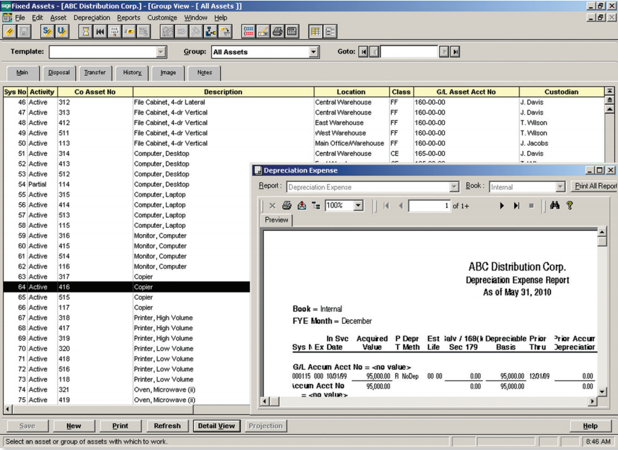Click the report page number field
Screen dimensions: 618x450
429,206
